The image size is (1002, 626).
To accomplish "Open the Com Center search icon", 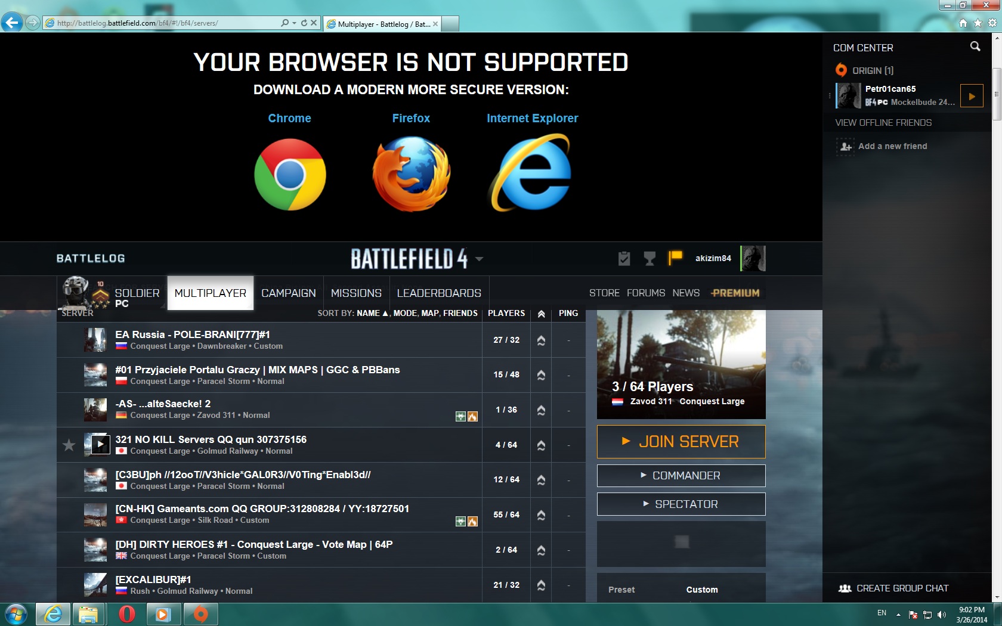I will [x=975, y=47].
